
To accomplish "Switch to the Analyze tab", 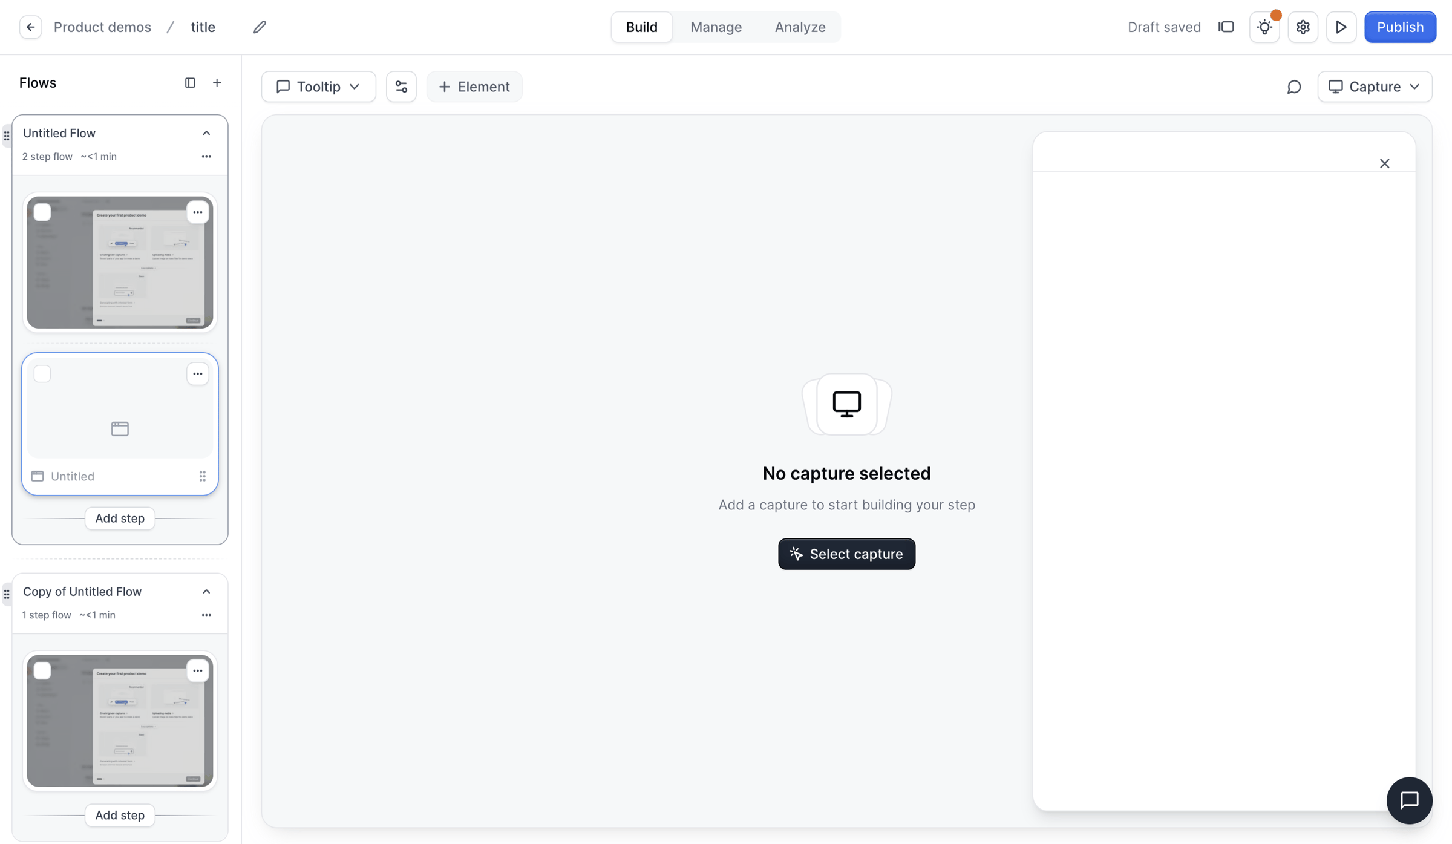I will (800, 27).
